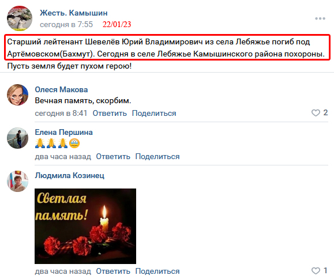
Task: Open Людмила Козинец's profile avatar
Action: click(x=18, y=182)
